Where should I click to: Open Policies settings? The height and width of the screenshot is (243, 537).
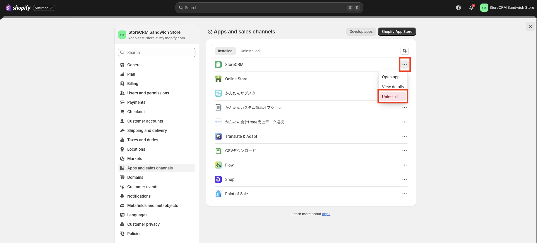(x=157, y=234)
